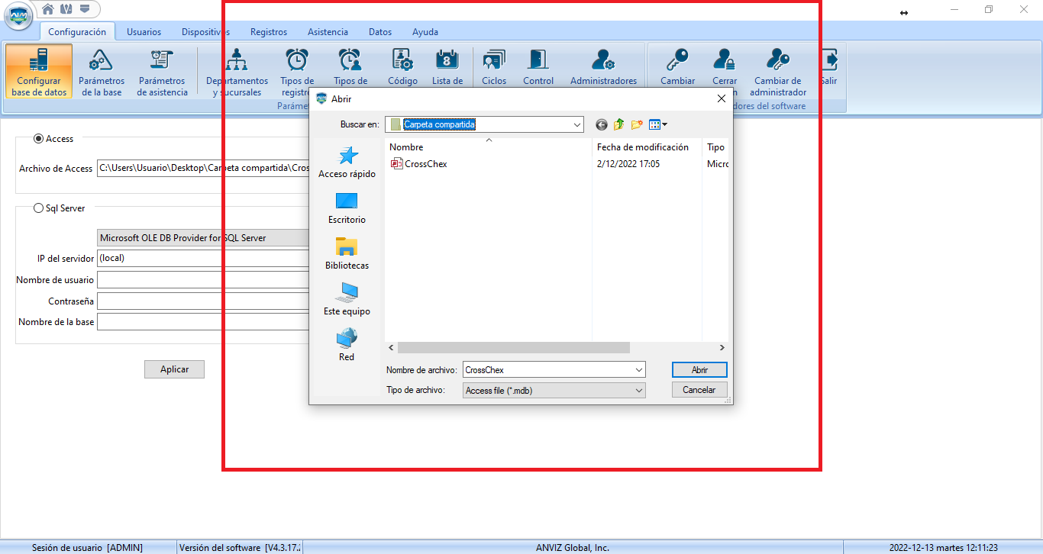Switch to the Ayuda tab

click(x=425, y=32)
